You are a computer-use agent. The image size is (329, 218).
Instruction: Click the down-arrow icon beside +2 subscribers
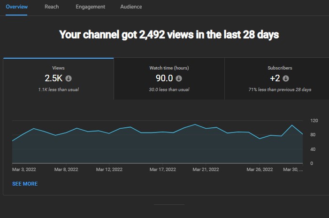coord(286,78)
